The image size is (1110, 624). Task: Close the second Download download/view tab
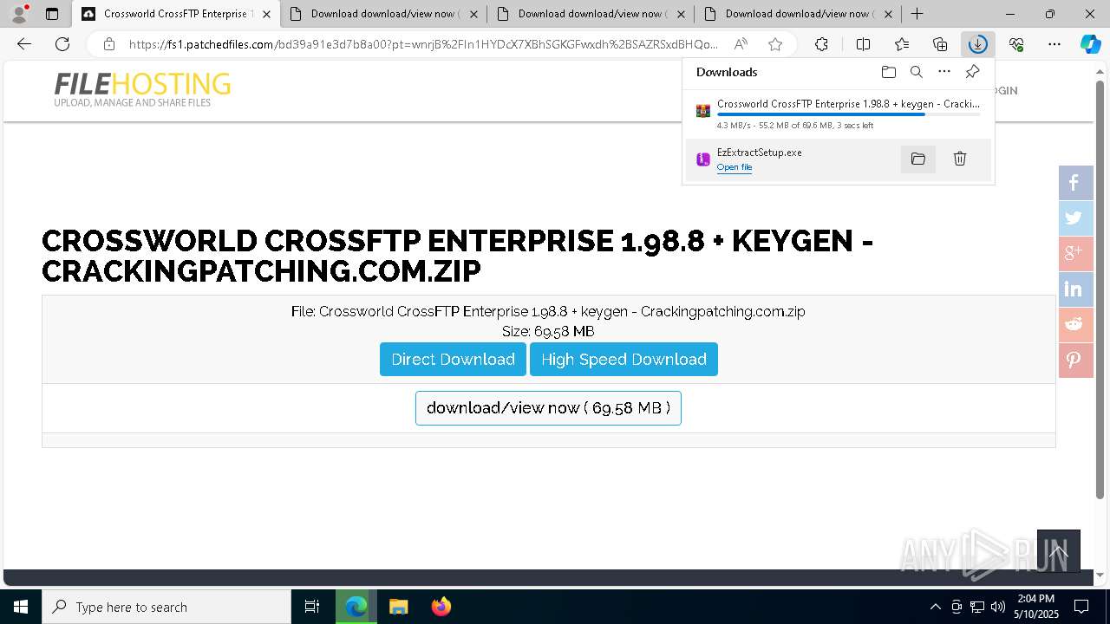pos(473,14)
